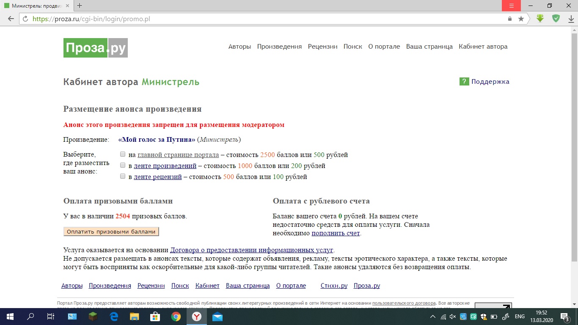Image resolution: width=578 pixels, height=325 pixels.
Task: Open a new tab with the plus button
Action: pos(79,6)
